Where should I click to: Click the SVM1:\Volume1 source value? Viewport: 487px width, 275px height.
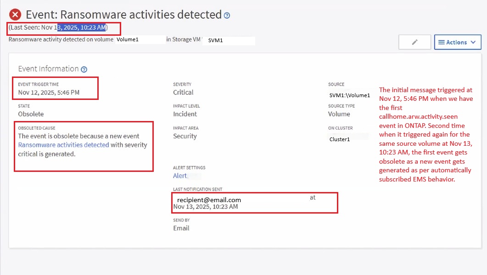(349, 95)
